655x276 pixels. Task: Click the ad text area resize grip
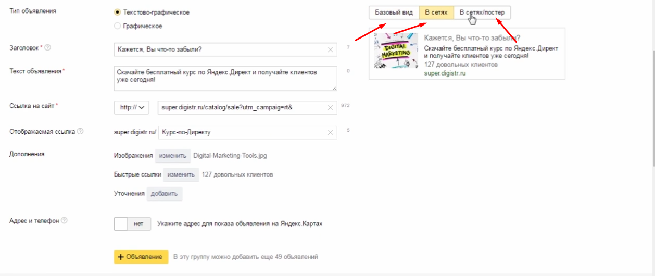tap(334, 88)
